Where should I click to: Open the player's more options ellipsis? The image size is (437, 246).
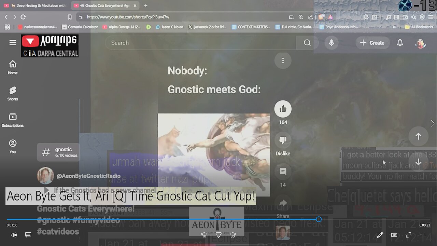[423, 235]
